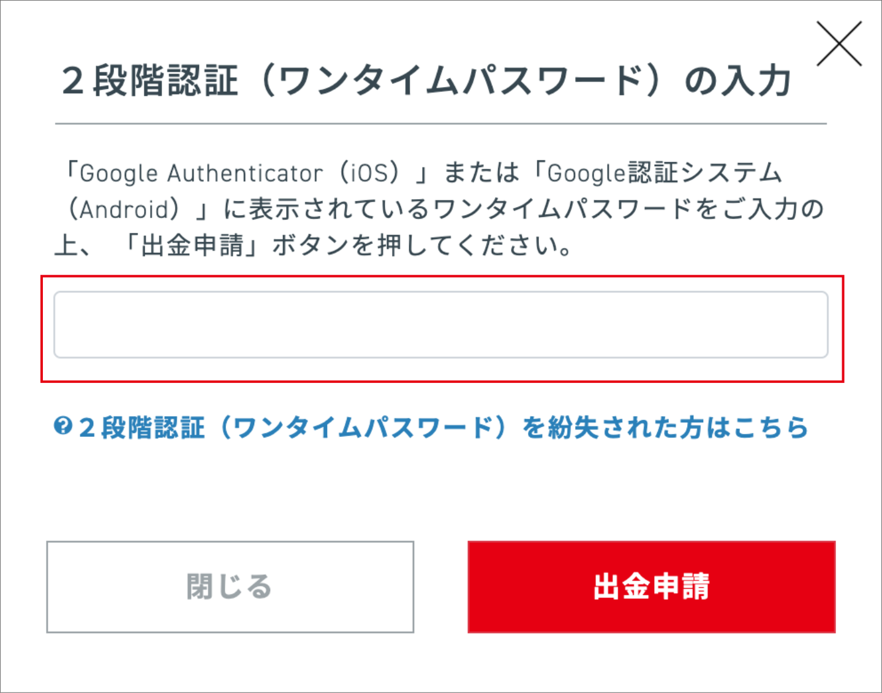Submit with the red 出金申請 button
This screenshot has width=882, height=693.
[651, 586]
